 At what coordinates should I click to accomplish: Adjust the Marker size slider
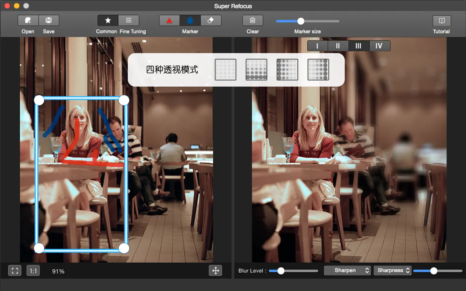300,21
